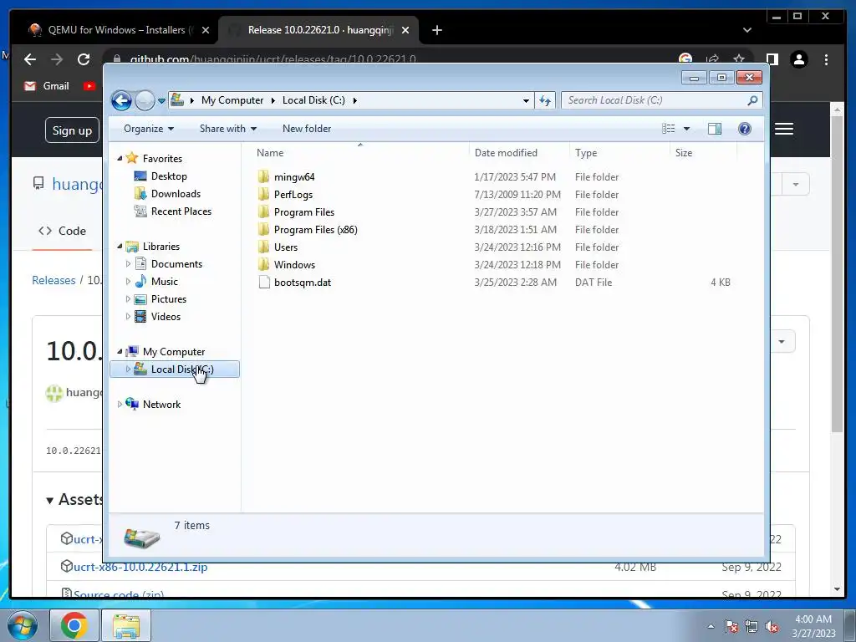The height and width of the screenshot is (642, 856).
Task: Select the bootsqm.dat file icon
Action: click(x=263, y=283)
